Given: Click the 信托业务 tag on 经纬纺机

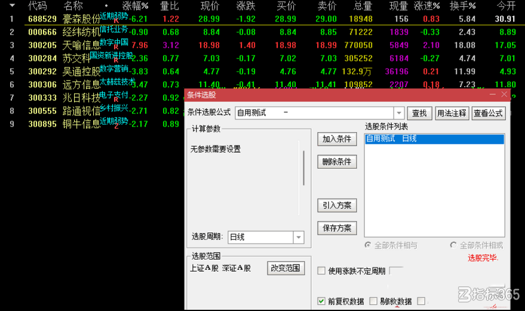Looking at the screenshot, I should point(114,29).
